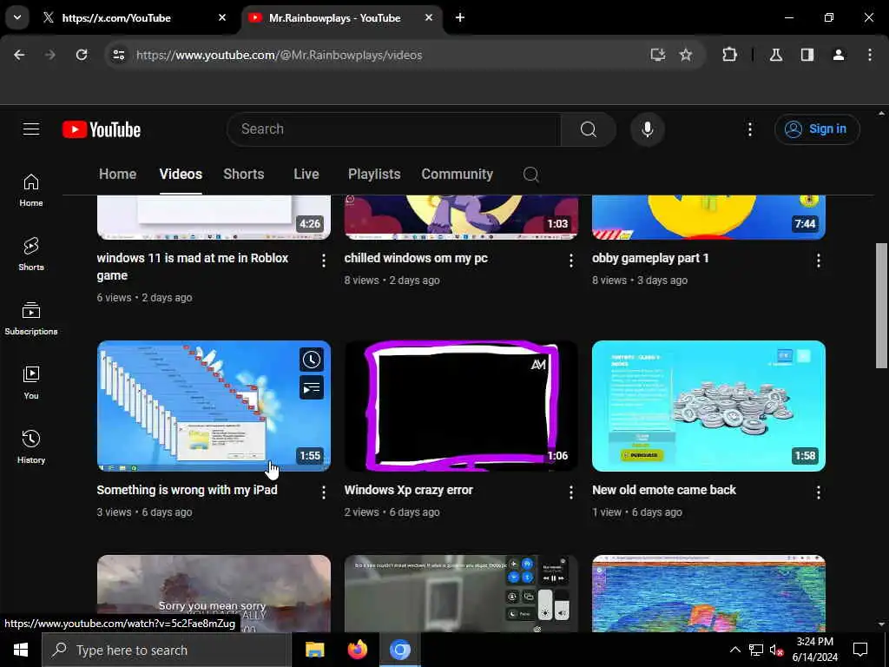Open Subscriptions in the left sidebar
This screenshot has height=667, width=889.
(31, 319)
